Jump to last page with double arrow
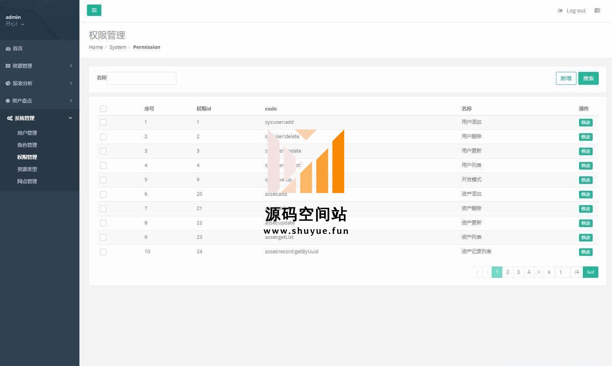The image size is (612, 366). (549, 272)
